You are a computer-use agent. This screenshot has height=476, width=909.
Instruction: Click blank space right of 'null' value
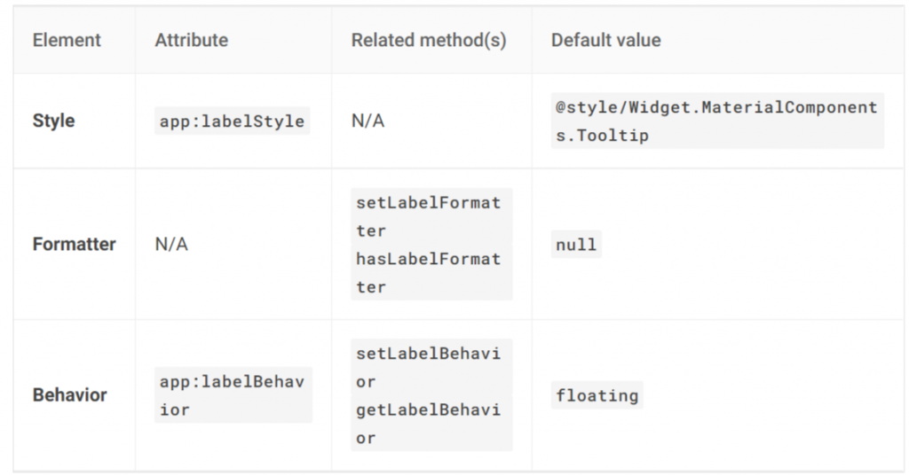746,244
